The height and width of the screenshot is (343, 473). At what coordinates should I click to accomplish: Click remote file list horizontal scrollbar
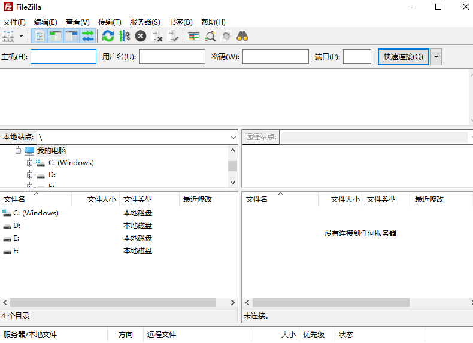[331, 302]
